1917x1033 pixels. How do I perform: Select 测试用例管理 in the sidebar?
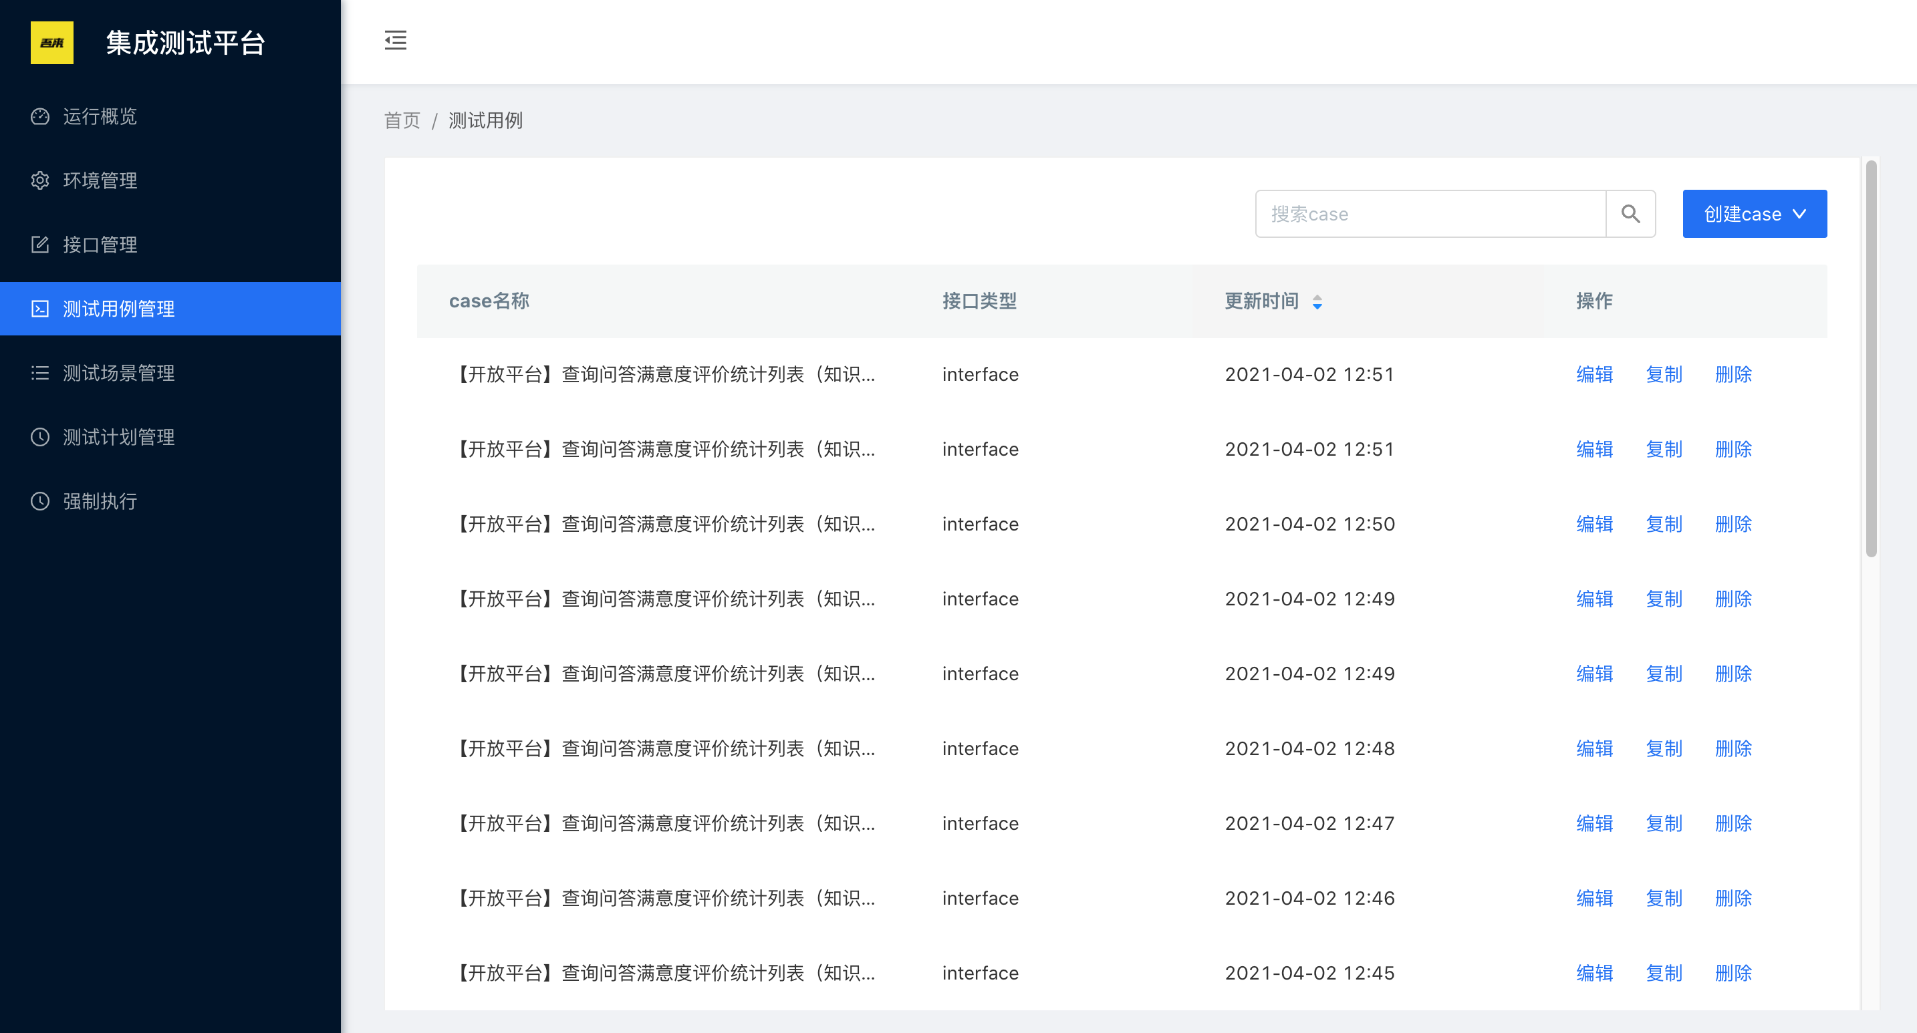click(x=118, y=309)
